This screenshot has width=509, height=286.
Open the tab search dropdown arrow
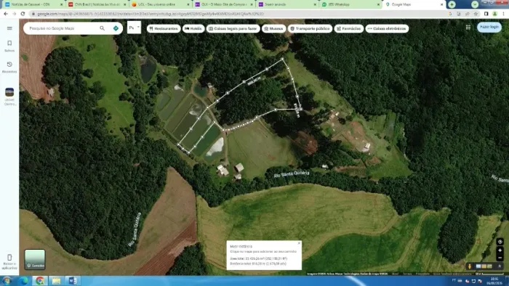(475, 4)
